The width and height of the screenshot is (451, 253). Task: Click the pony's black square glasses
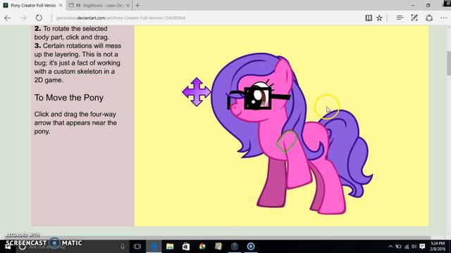(257, 98)
